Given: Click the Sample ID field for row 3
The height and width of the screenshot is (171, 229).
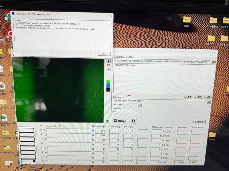Looking at the screenshot, I should coord(69,139).
